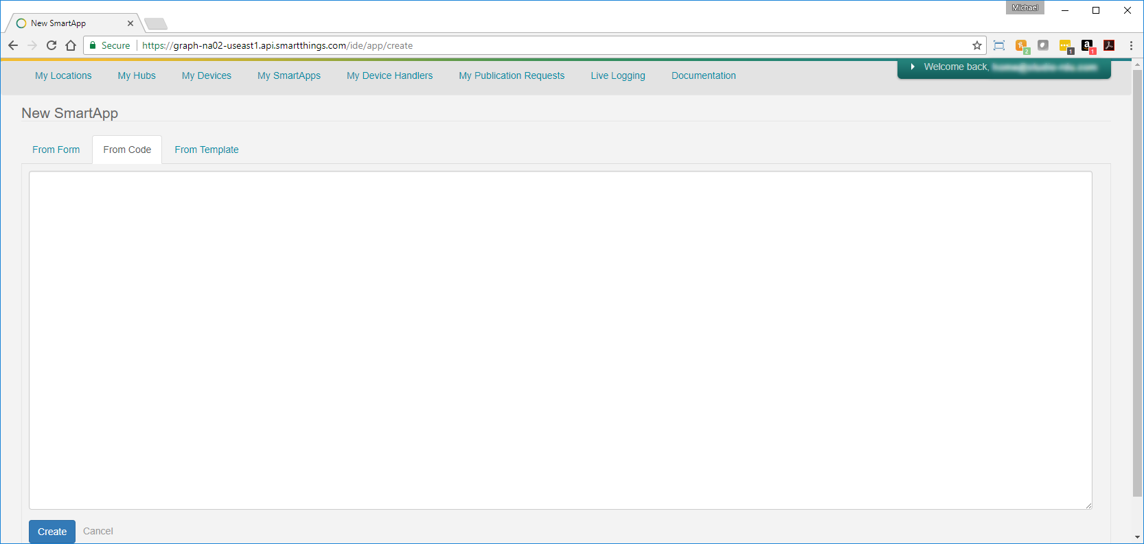Viewport: 1144px width, 544px height.
Task: Select the From Code tab
Action: click(x=127, y=150)
